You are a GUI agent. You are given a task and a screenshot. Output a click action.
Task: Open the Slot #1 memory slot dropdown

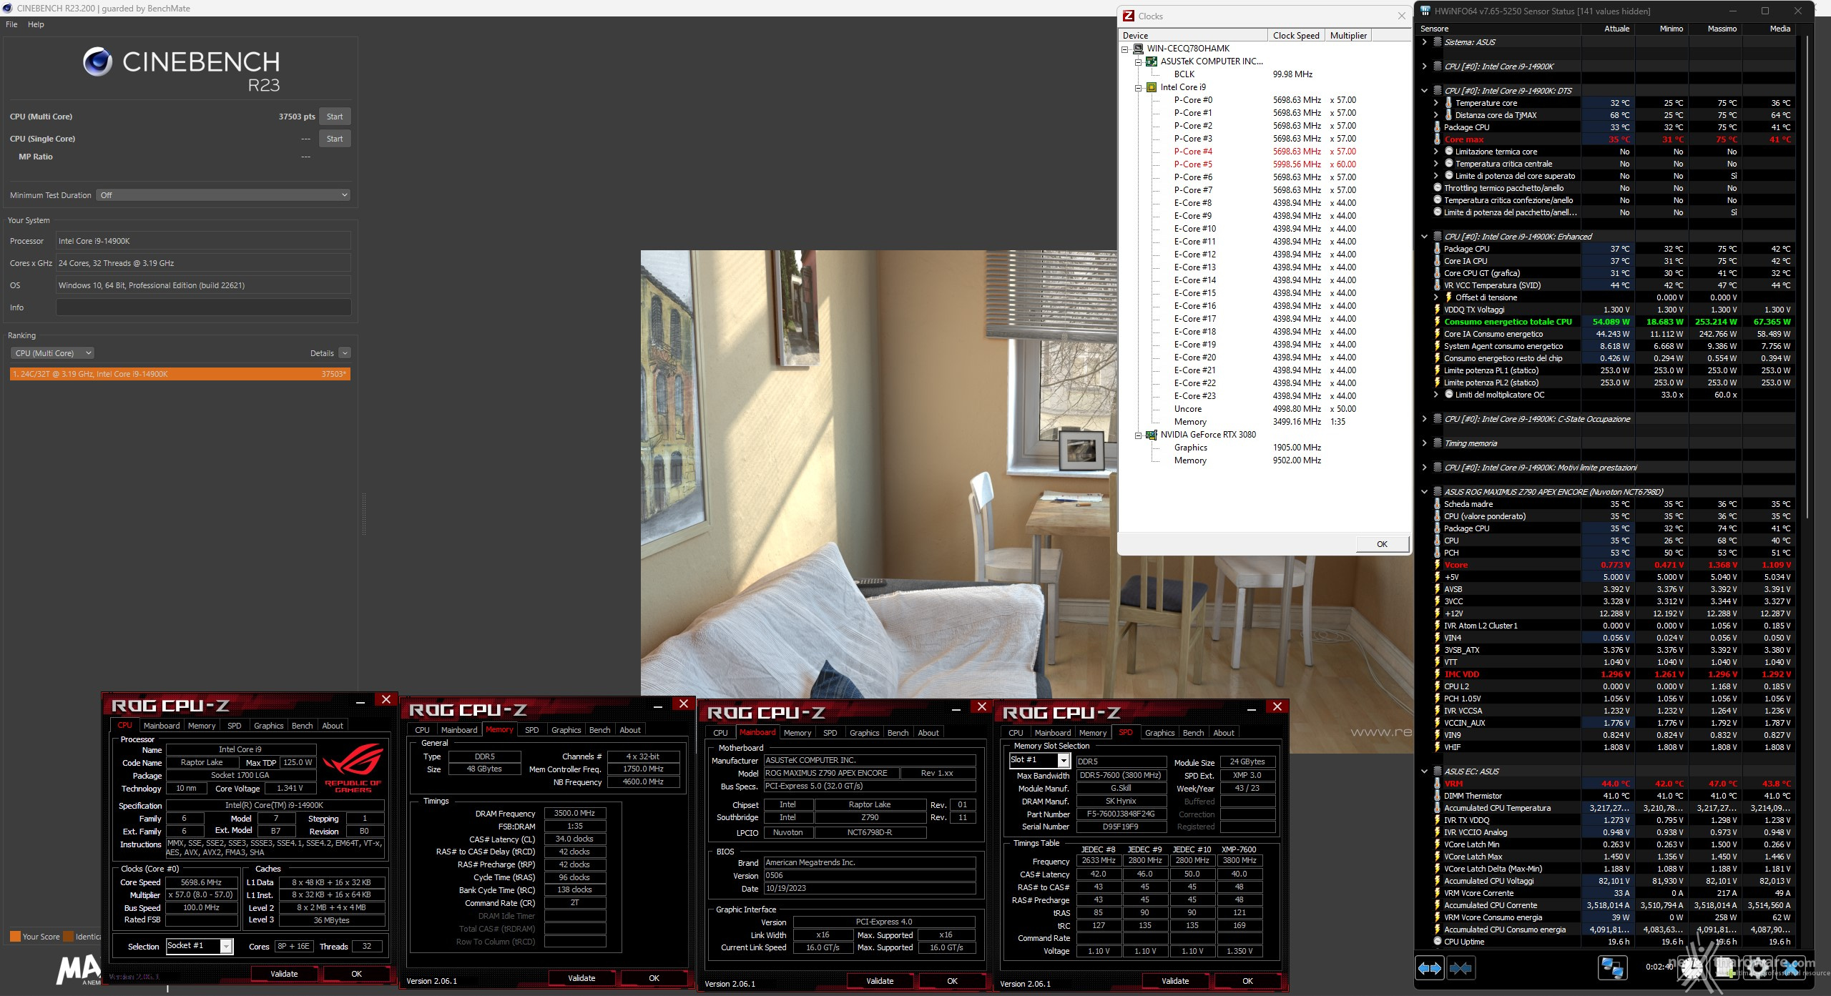(1039, 760)
